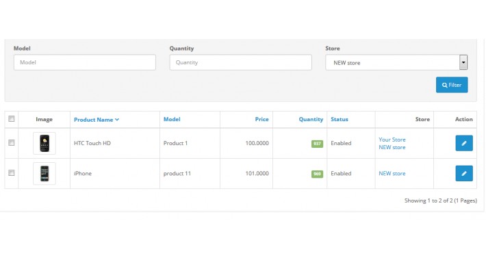Click the Store column header in table
Viewport: 486px width, 260px height.
(422, 119)
